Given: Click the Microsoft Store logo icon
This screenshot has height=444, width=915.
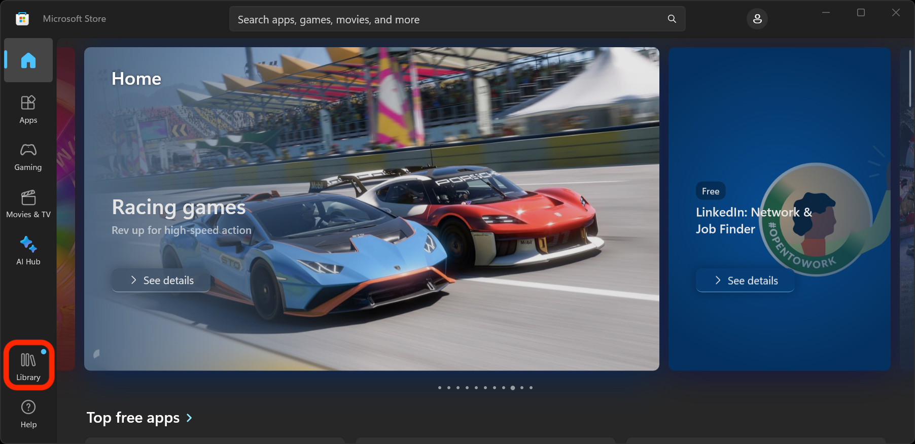Looking at the screenshot, I should (22, 19).
